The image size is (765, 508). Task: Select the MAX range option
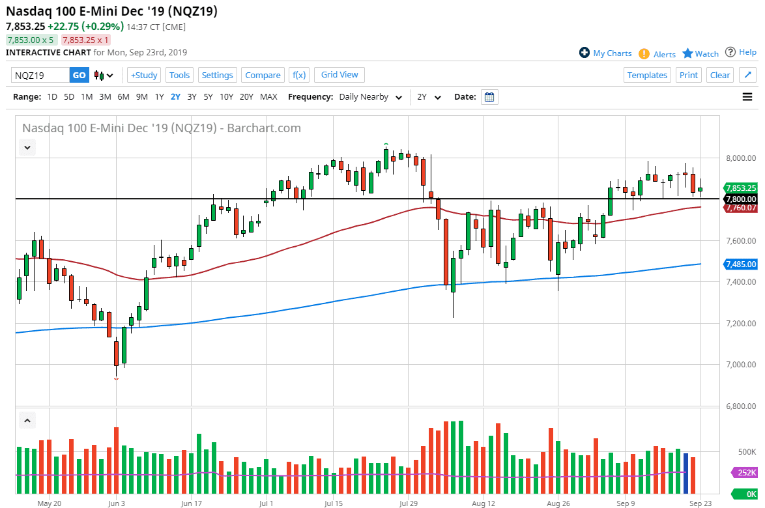[x=268, y=97]
